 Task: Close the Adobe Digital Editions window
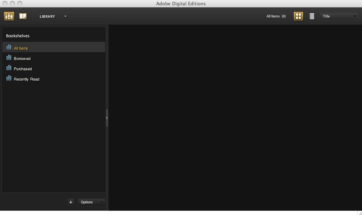pos(5,4)
